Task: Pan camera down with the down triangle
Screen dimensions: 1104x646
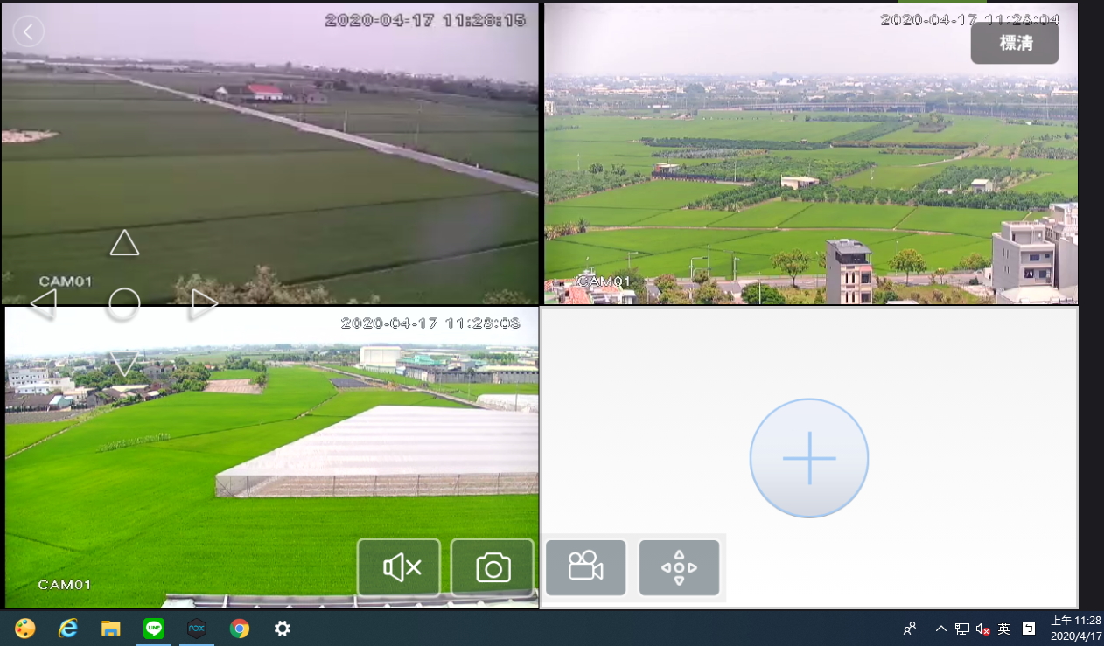Action: pos(124,362)
